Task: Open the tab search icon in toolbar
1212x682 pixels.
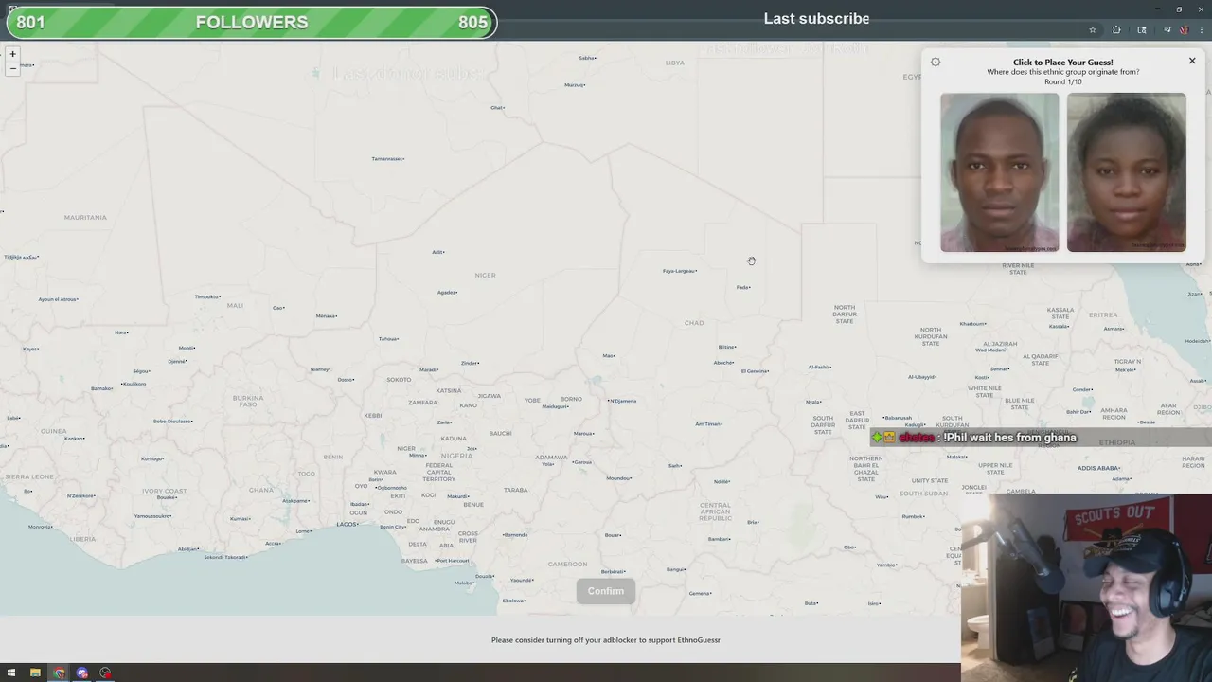Action: (x=1142, y=30)
